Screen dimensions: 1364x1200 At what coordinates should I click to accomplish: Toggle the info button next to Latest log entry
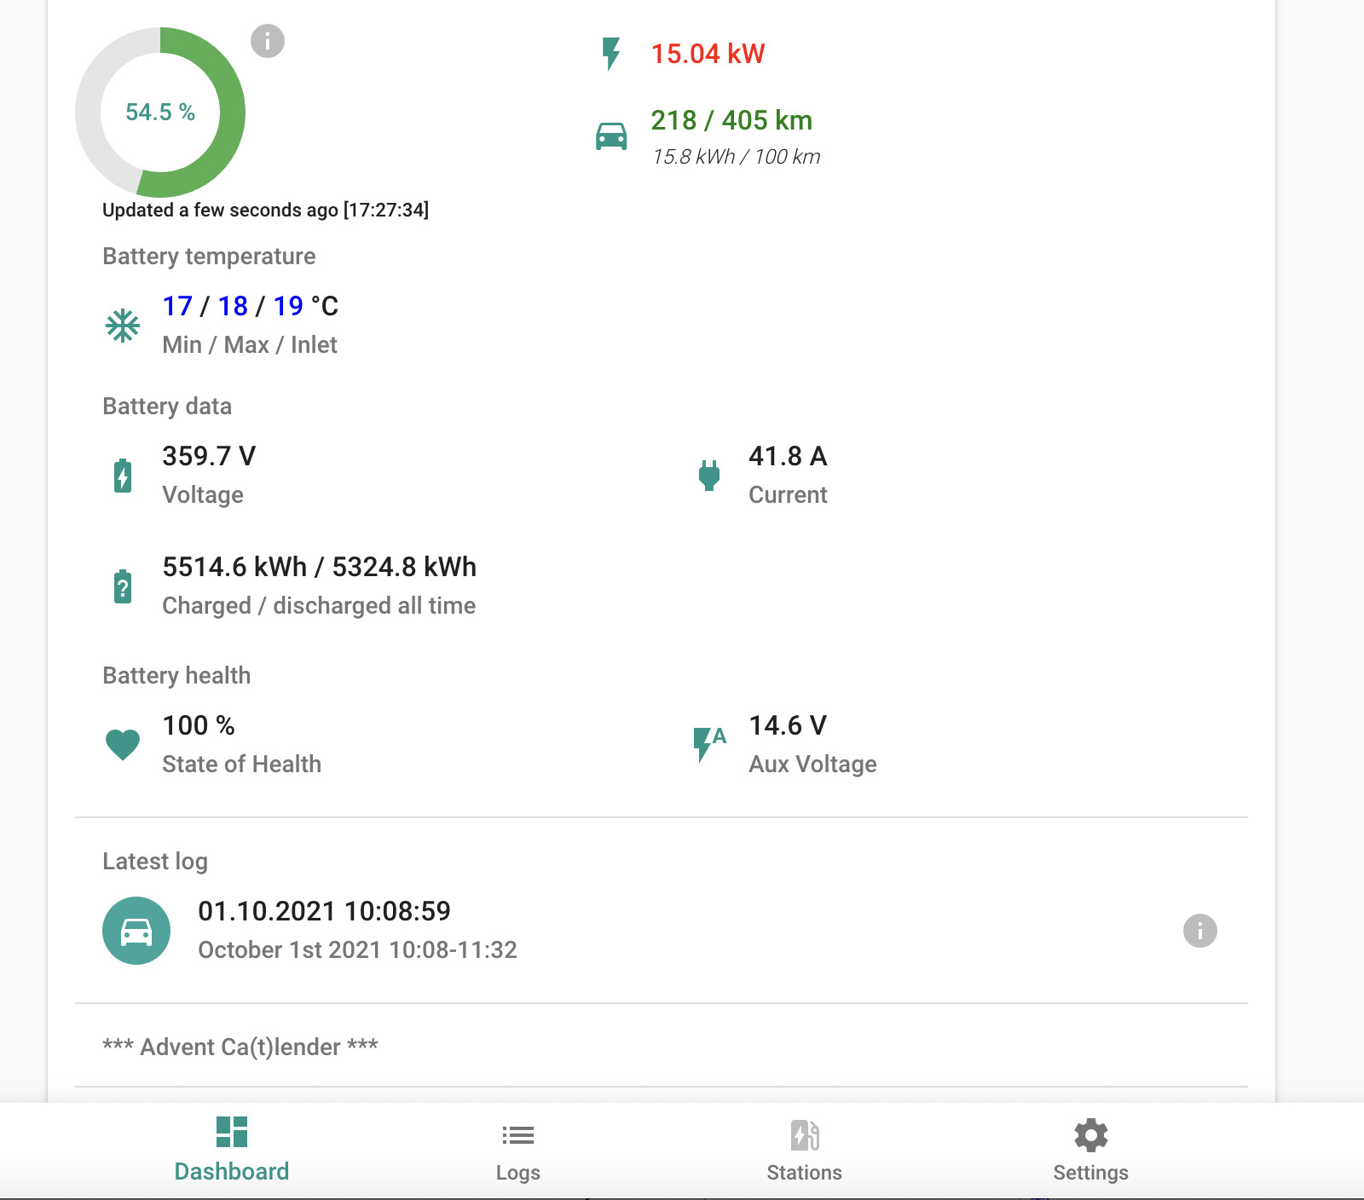click(1202, 931)
